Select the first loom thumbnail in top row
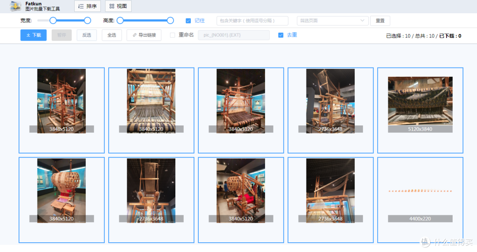 (x=61, y=101)
